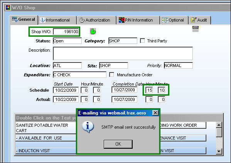This screenshot has width=231, height=163.
Task: Click the Actual start minute field
Action: point(97,99)
